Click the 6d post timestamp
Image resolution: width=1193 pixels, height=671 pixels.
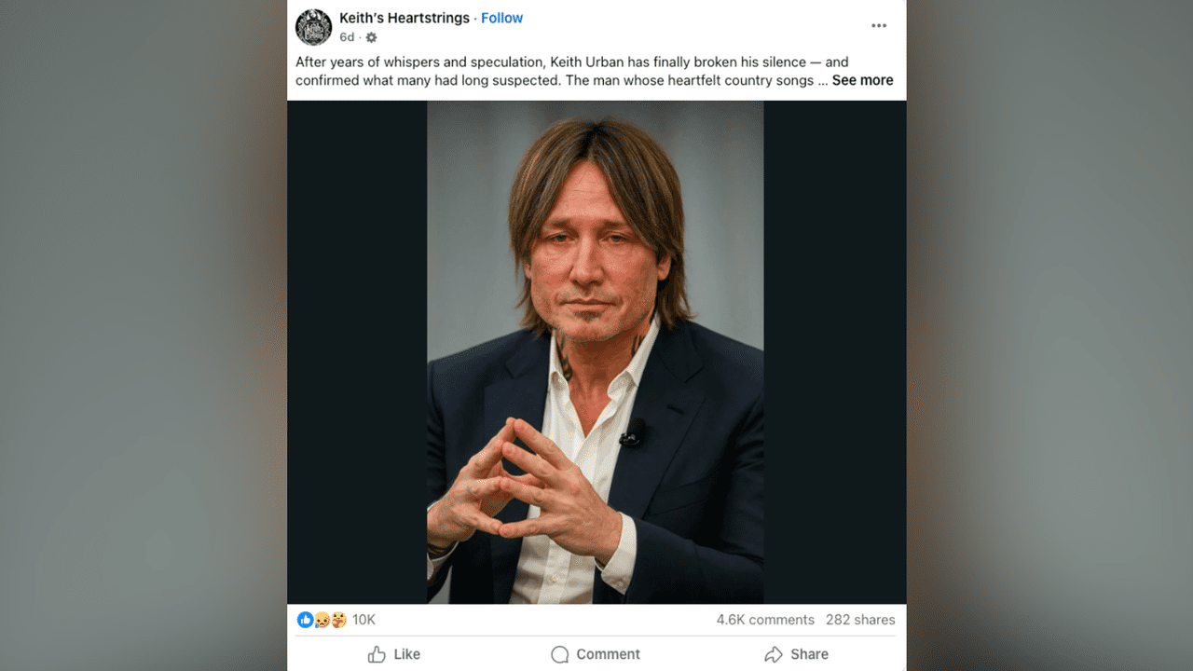[346, 37]
